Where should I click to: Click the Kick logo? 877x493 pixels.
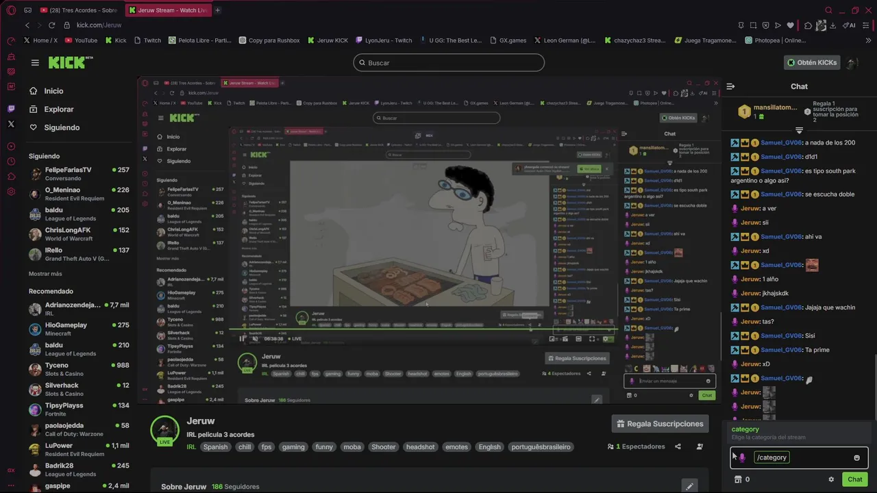(70, 62)
